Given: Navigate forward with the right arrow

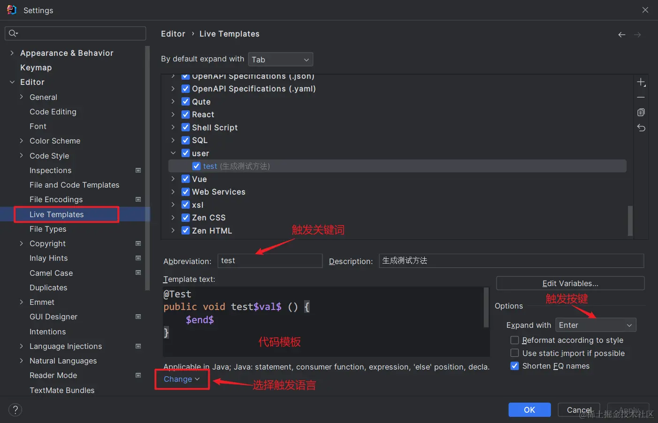Looking at the screenshot, I should point(637,35).
